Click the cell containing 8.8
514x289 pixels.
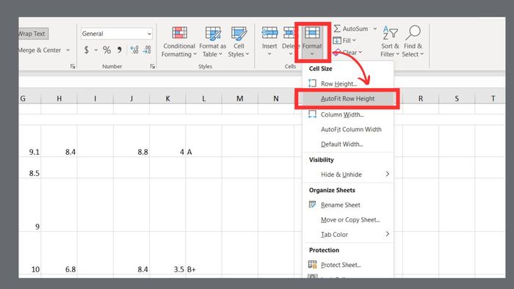click(131, 141)
